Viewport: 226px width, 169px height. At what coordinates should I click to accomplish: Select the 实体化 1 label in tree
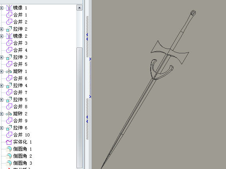tap(22, 142)
